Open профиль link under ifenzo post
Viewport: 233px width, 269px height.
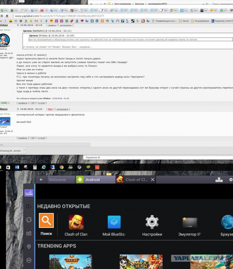23,138
